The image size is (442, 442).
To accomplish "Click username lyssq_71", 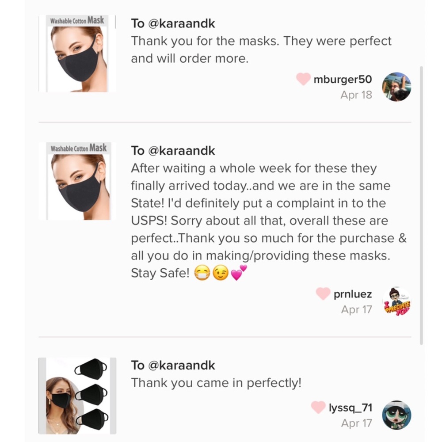I will point(350,407).
